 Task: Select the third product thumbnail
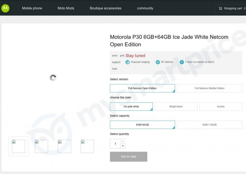(64, 146)
